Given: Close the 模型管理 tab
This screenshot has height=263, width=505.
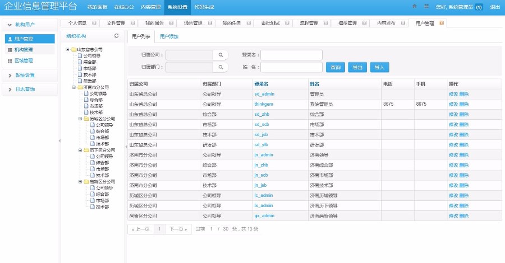Looking at the screenshot, I should click(x=364, y=23).
